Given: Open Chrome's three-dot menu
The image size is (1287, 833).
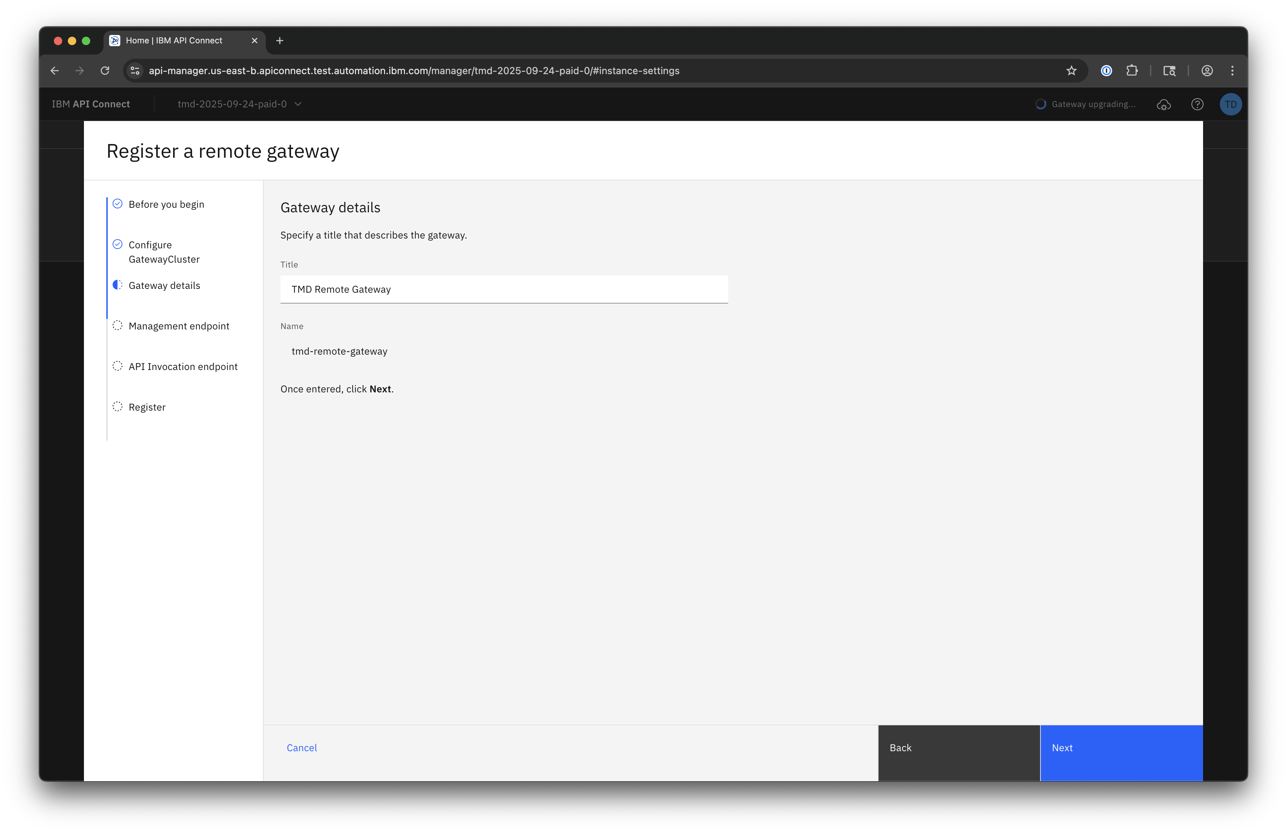Looking at the screenshot, I should [x=1232, y=71].
